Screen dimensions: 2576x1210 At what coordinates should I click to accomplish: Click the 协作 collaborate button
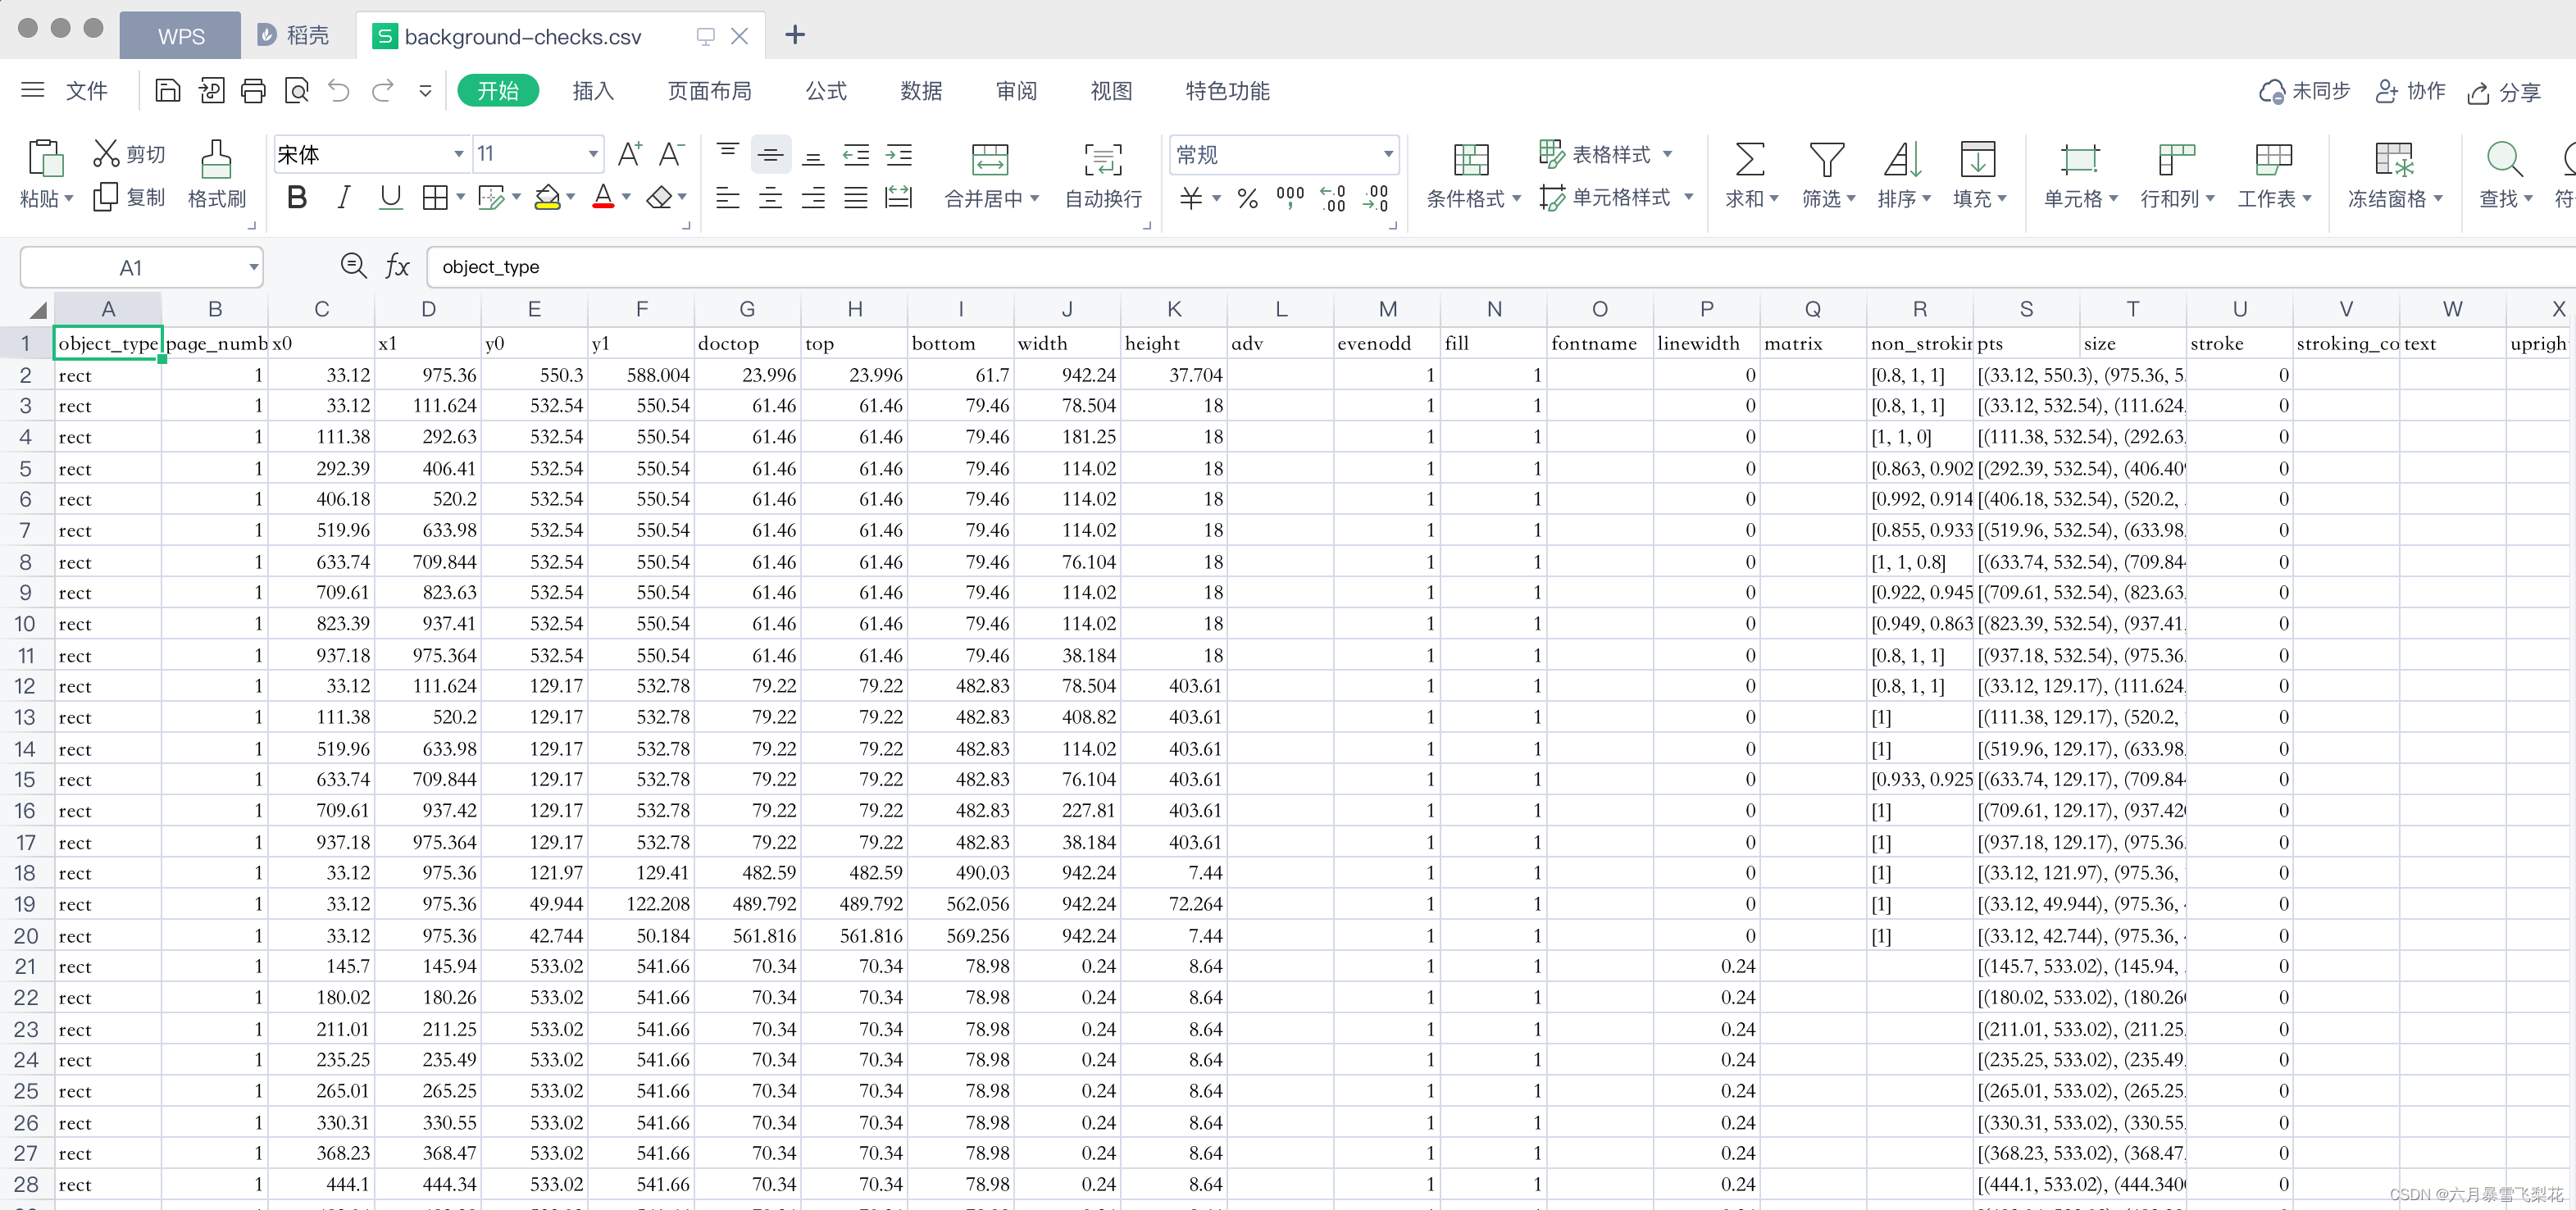coord(2410,91)
